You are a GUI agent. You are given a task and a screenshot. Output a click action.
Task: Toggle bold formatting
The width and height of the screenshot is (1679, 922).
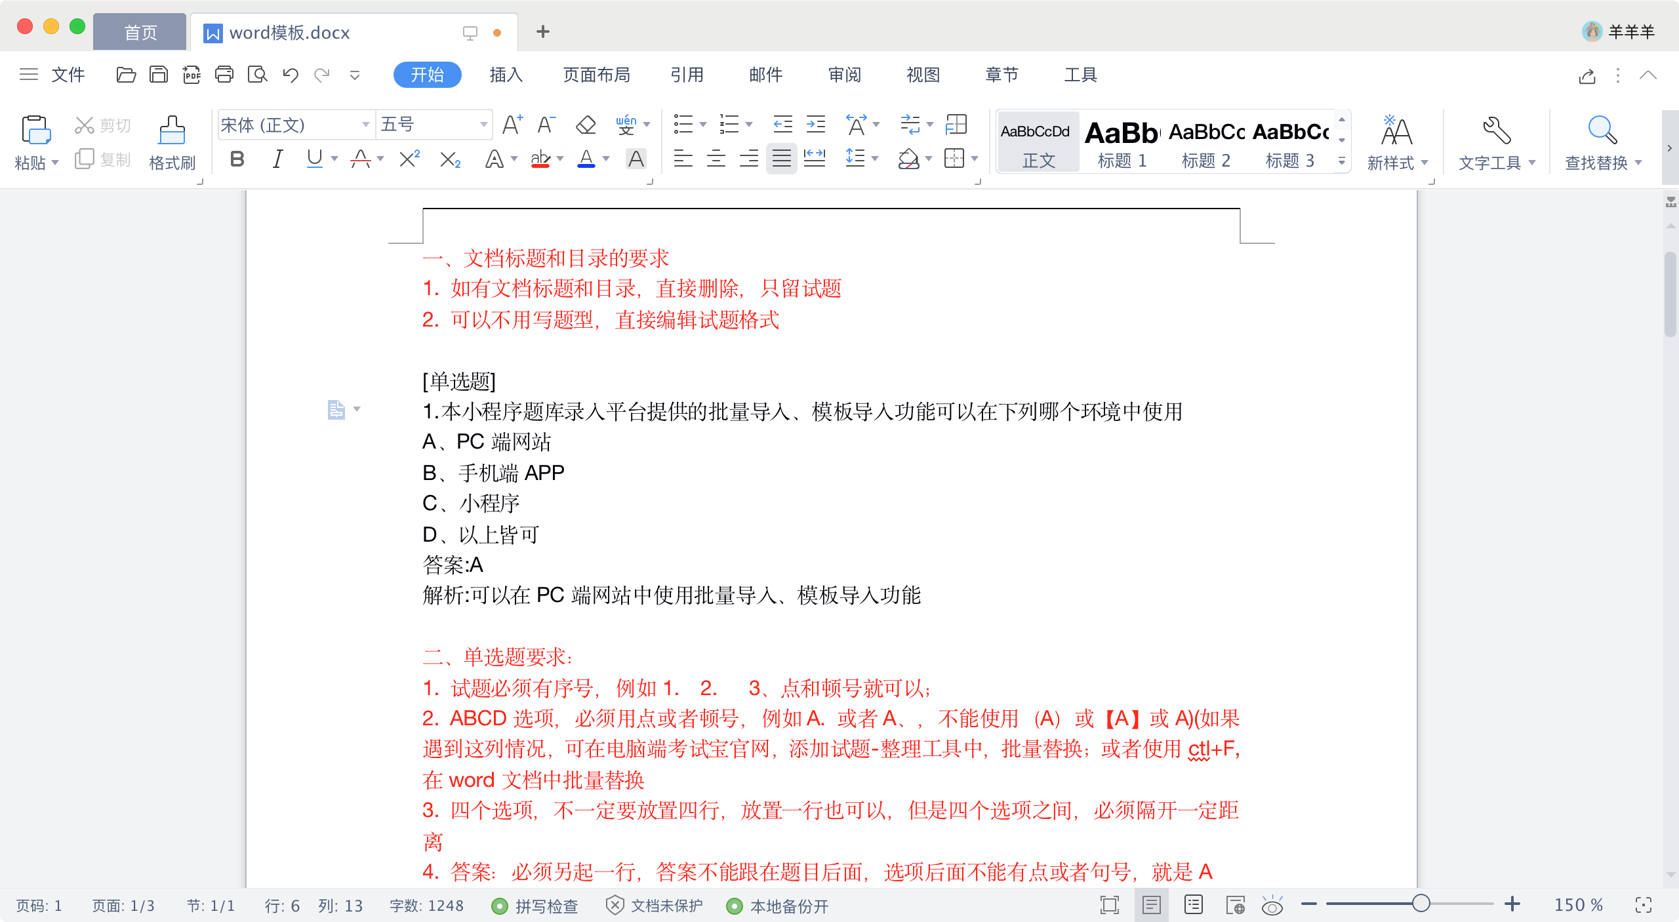click(x=237, y=159)
